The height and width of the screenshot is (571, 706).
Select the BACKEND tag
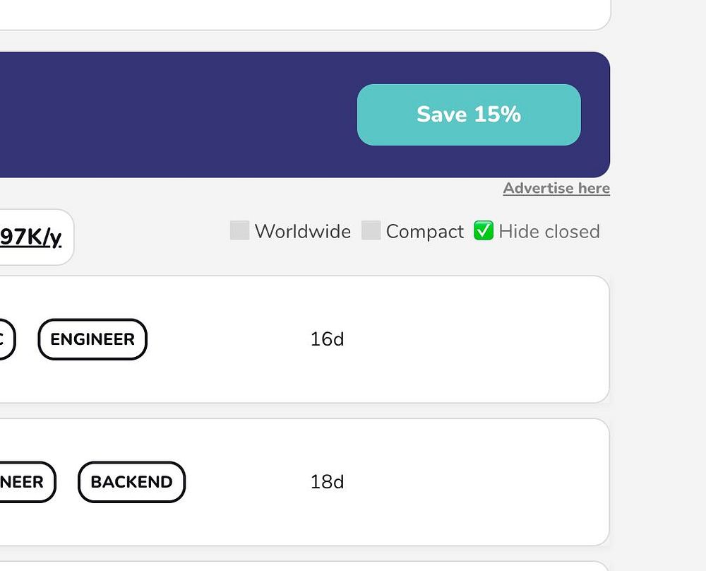(x=131, y=482)
